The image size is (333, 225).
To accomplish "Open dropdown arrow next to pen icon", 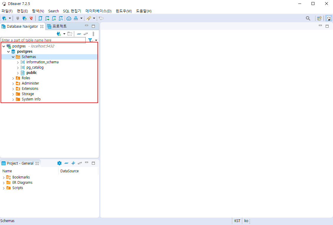I will pos(94,18).
